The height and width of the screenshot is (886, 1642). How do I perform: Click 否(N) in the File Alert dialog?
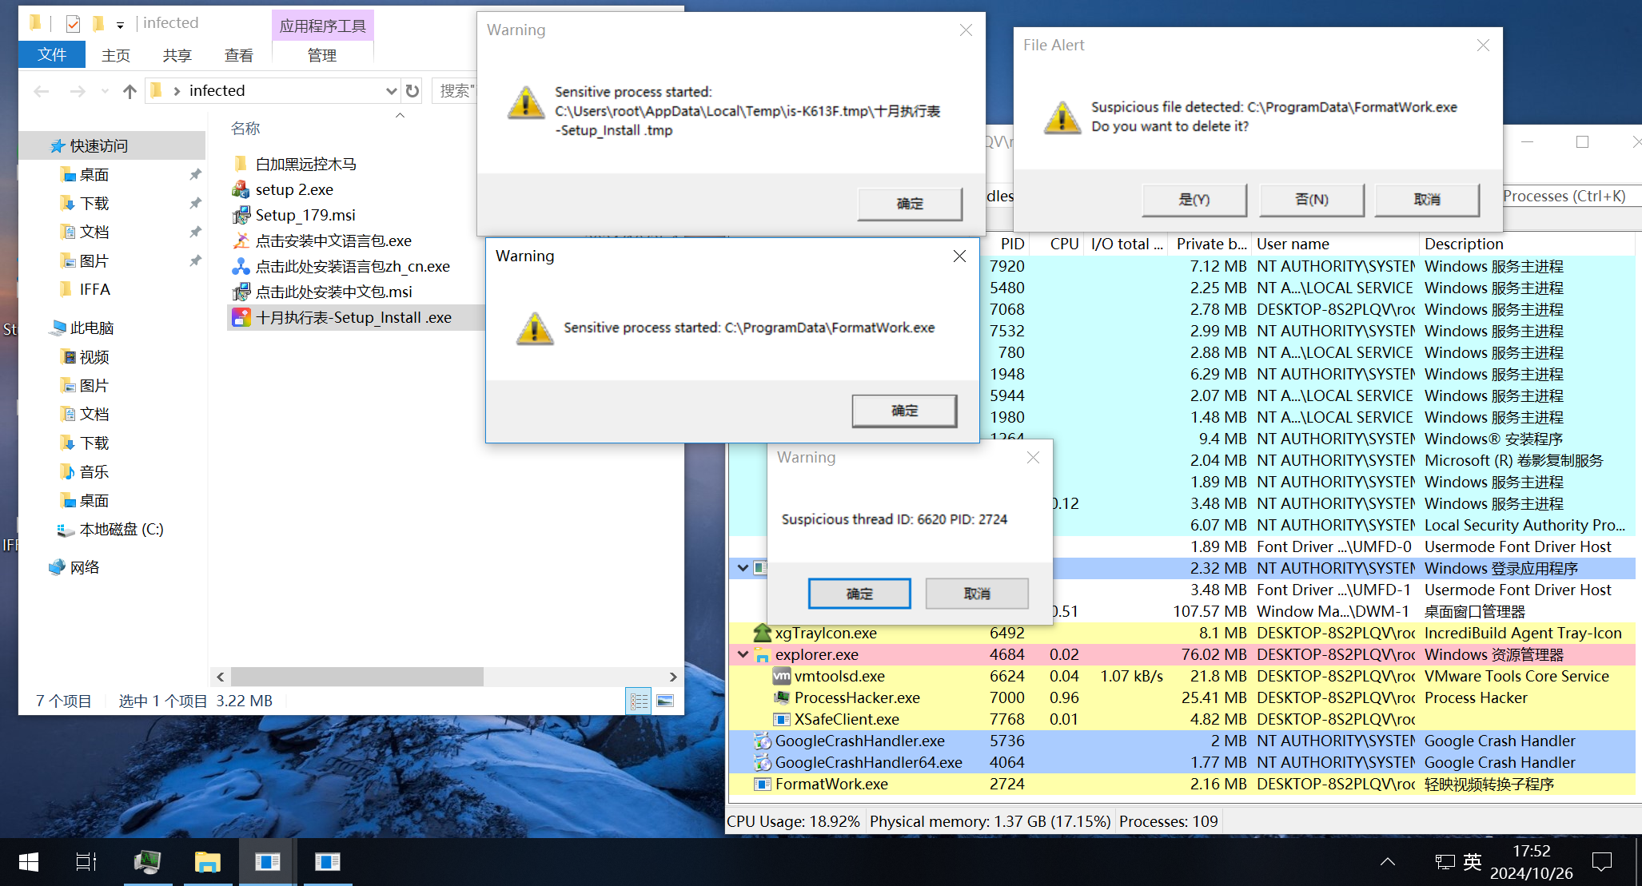[1312, 200]
